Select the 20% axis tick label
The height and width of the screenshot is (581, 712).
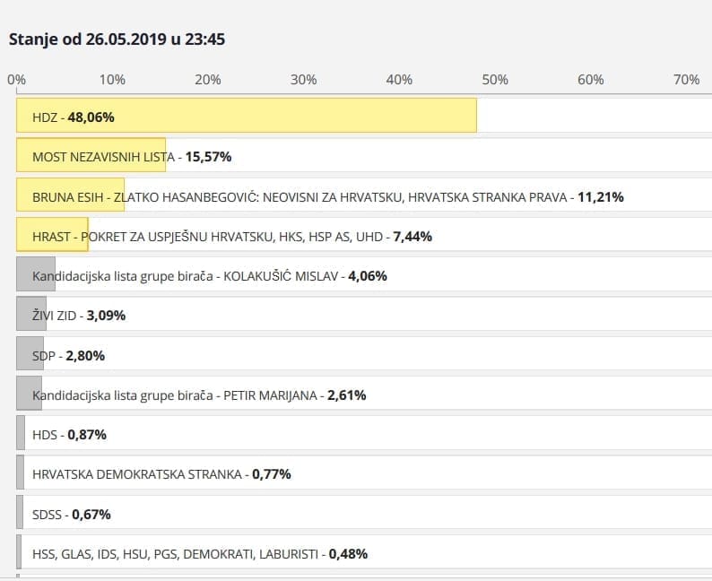[x=208, y=80]
